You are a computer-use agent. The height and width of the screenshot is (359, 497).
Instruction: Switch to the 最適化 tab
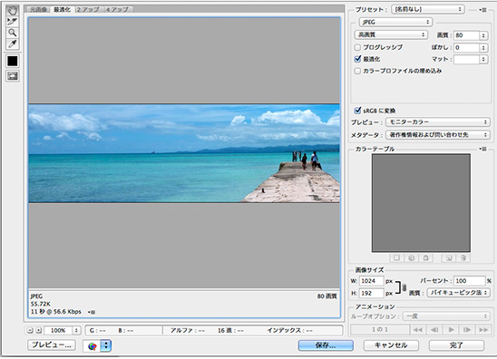[x=62, y=9]
